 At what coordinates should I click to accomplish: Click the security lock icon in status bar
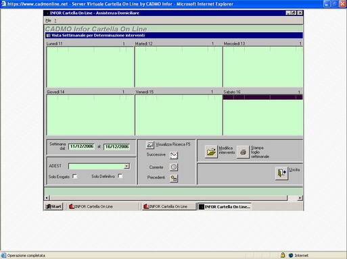283,255
